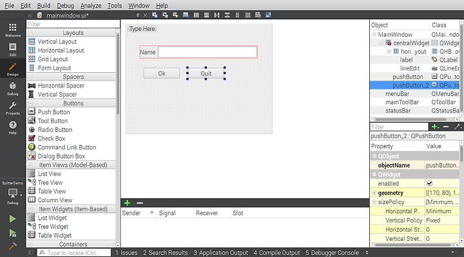The image size is (464, 257).
Task: Click object inspector horizontal scrollbar
Action: [411, 119]
